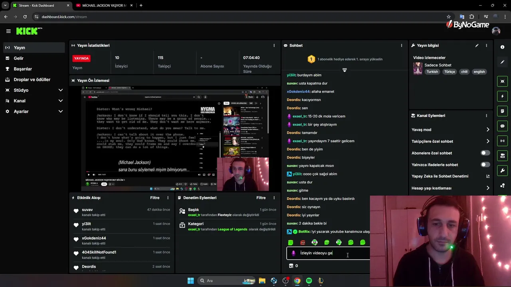Viewport: 511px width, 287px height.
Task: Open the three-dot menu of Kanal Eylemleri
Action: click(x=486, y=116)
